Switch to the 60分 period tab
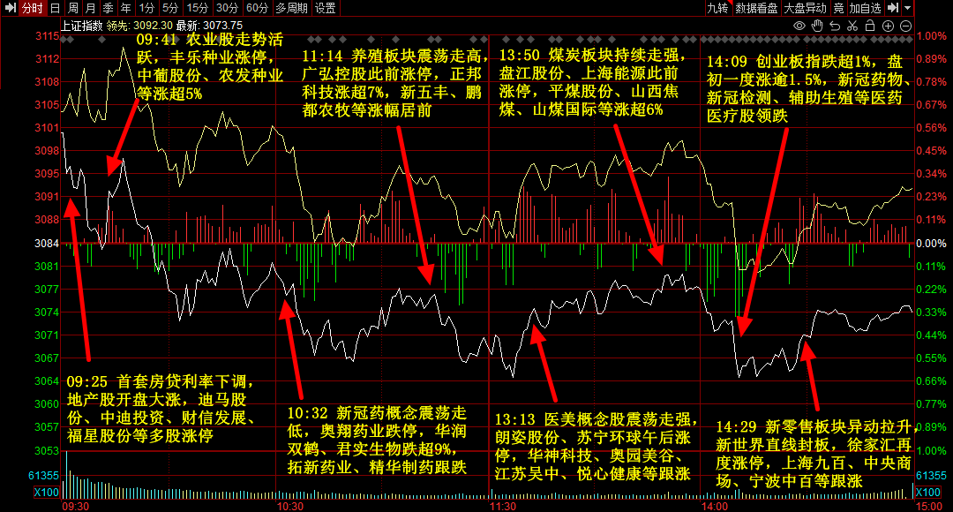The height and width of the screenshot is (512, 953). (257, 8)
